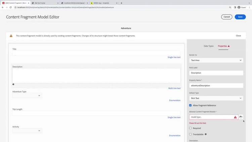The width and height of the screenshot is (252, 142).
Task: Expand the Adventure Type dropdown
Action: [x=27, y=95]
